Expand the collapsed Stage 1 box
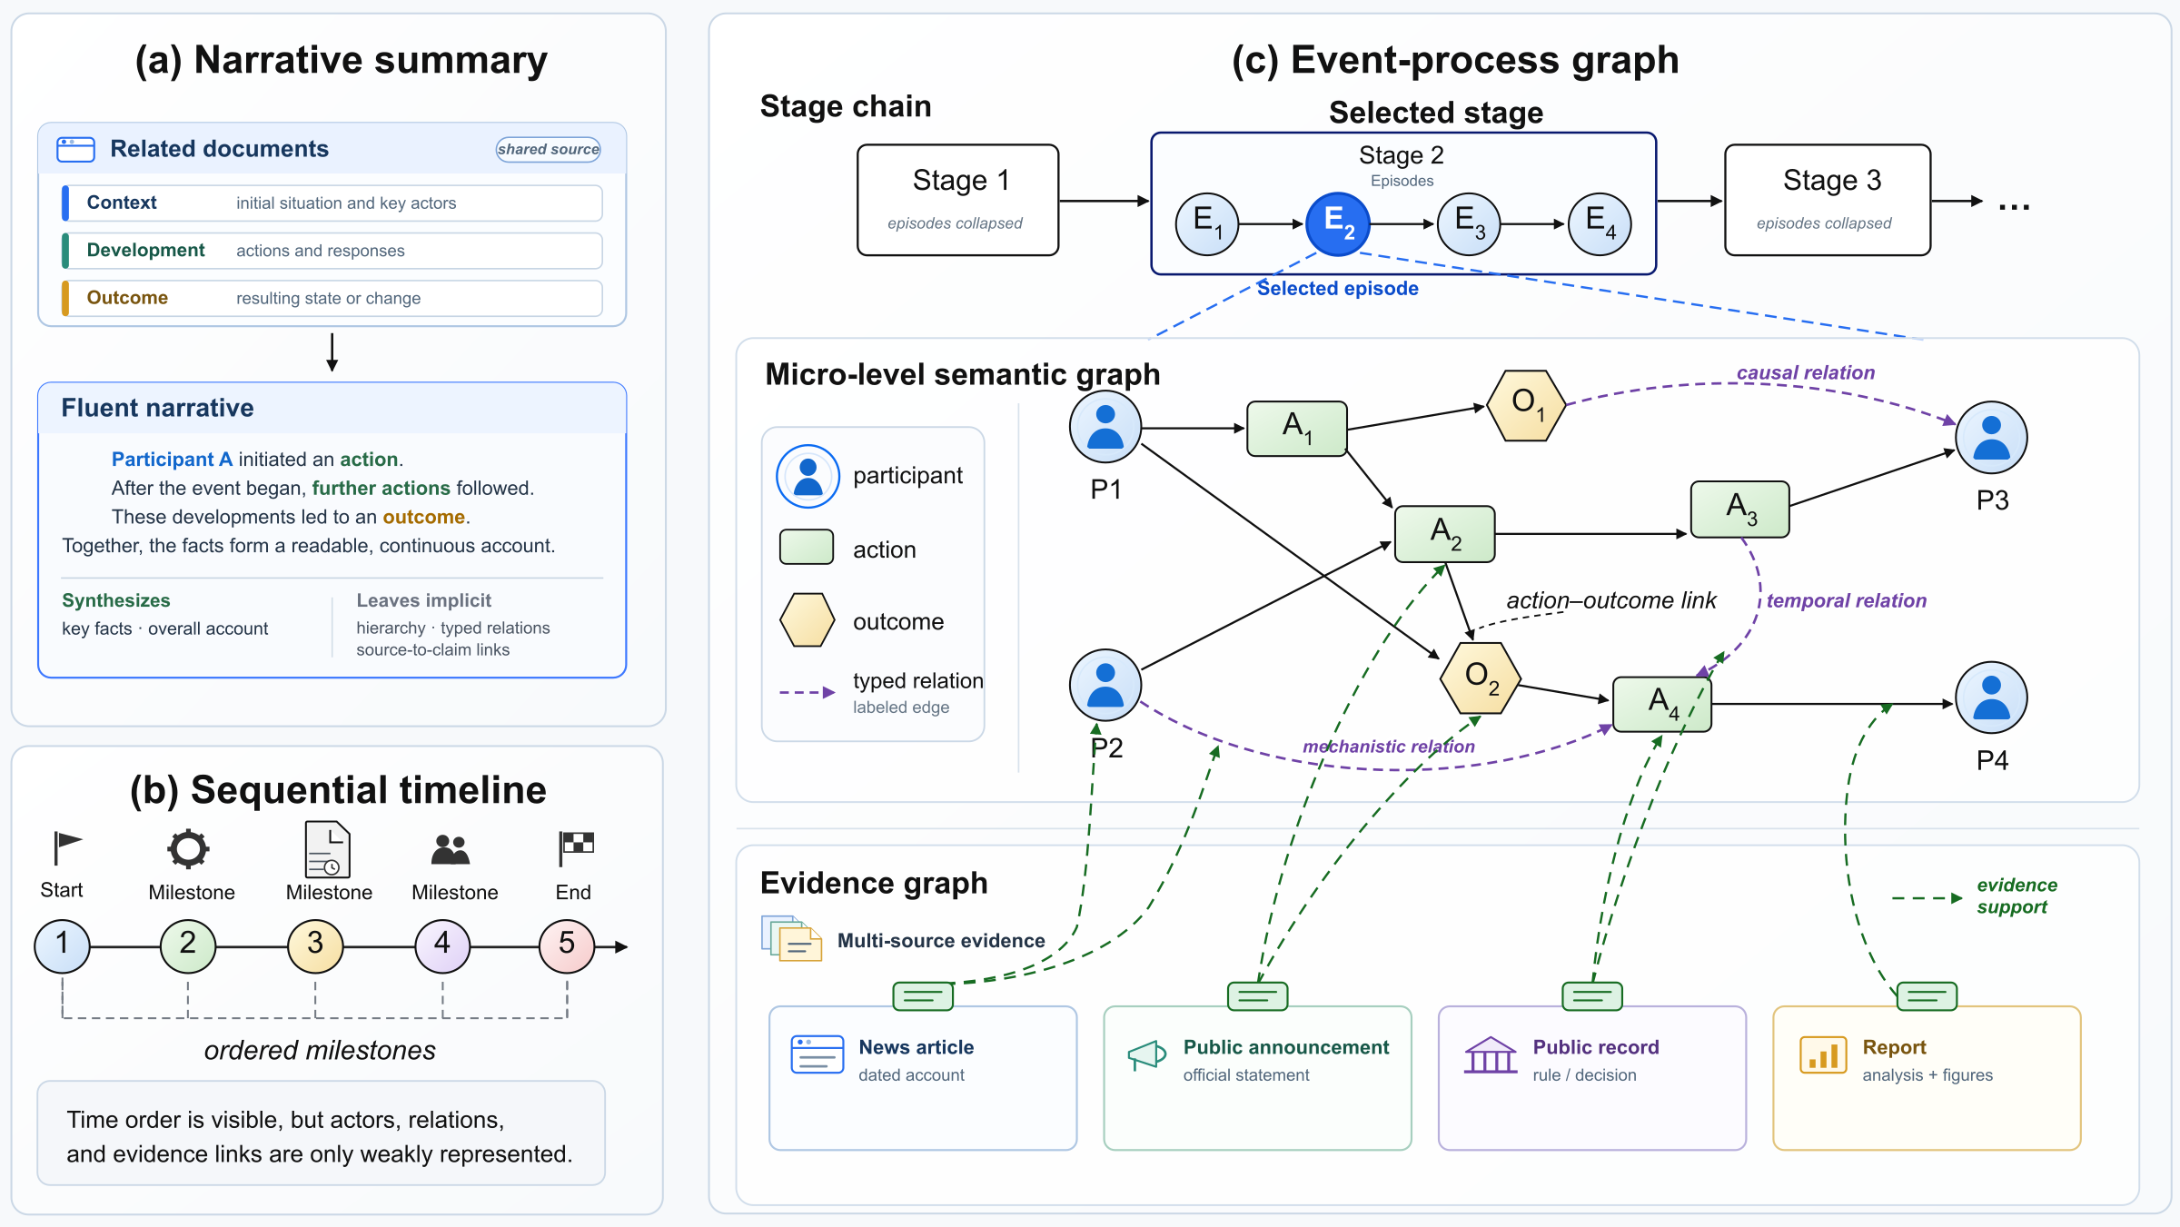This screenshot has width=2180, height=1227. tap(958, 200)
